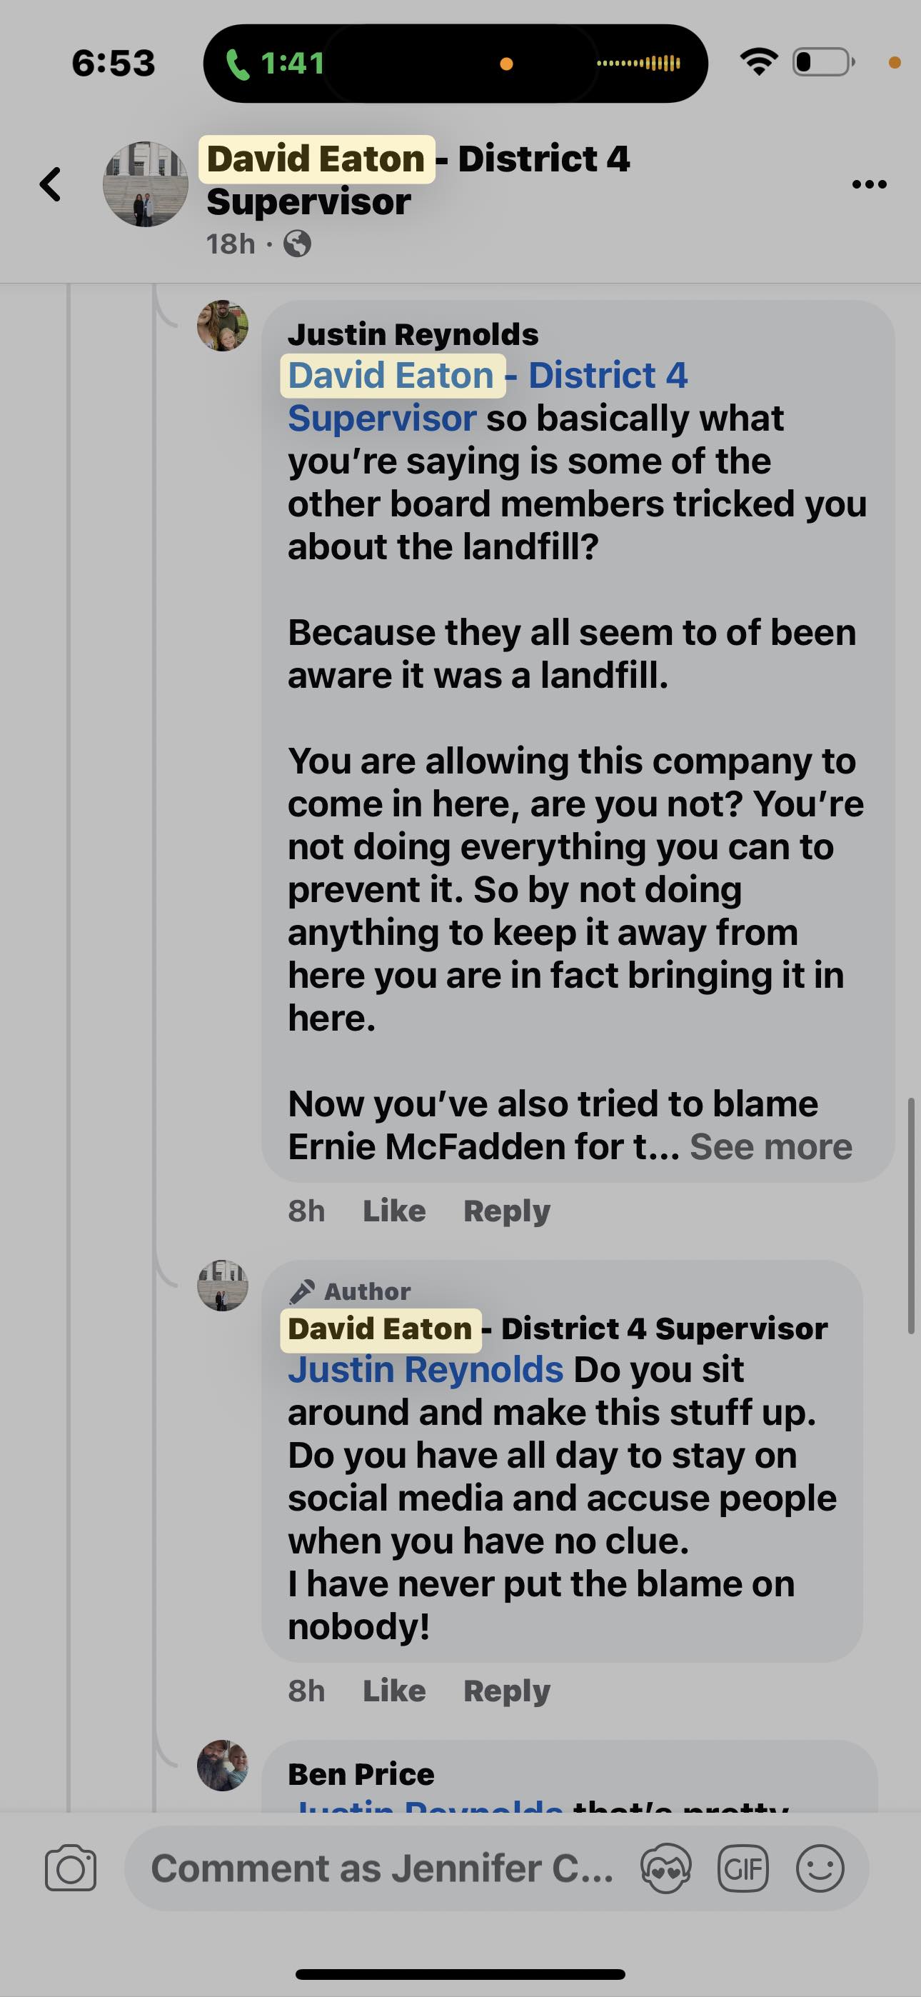The width and height of the screenshot is (921, 1997).
Task: Focus the Comment as Jennifer input field
Action: point(381,1868)
